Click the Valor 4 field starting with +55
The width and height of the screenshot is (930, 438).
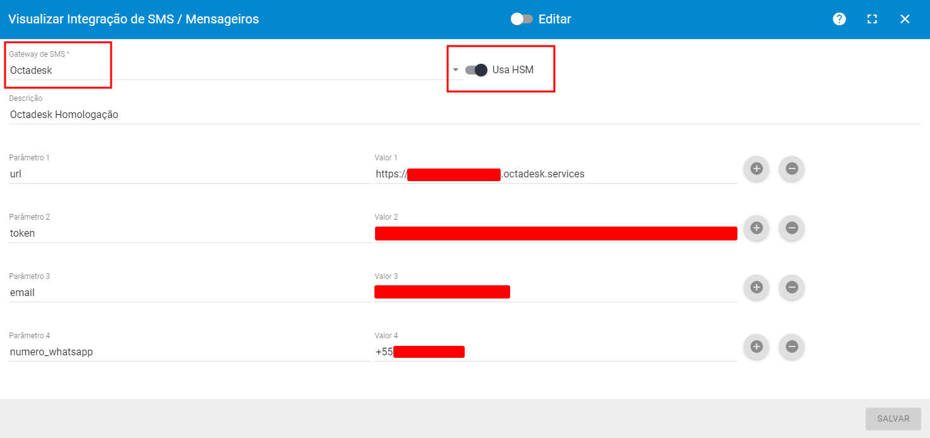[556, 352]
